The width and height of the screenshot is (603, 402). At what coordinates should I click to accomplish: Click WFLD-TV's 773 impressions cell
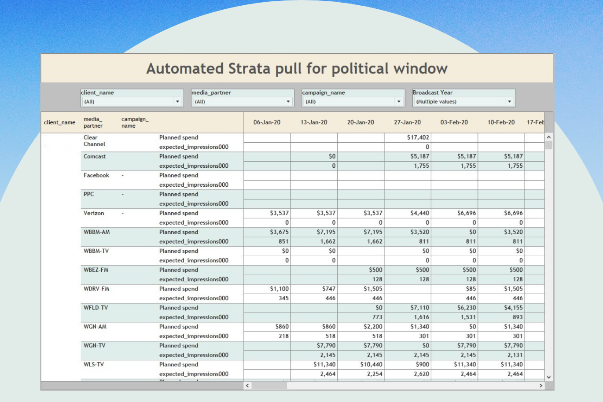pyautogui.click(x=360, y=317)
